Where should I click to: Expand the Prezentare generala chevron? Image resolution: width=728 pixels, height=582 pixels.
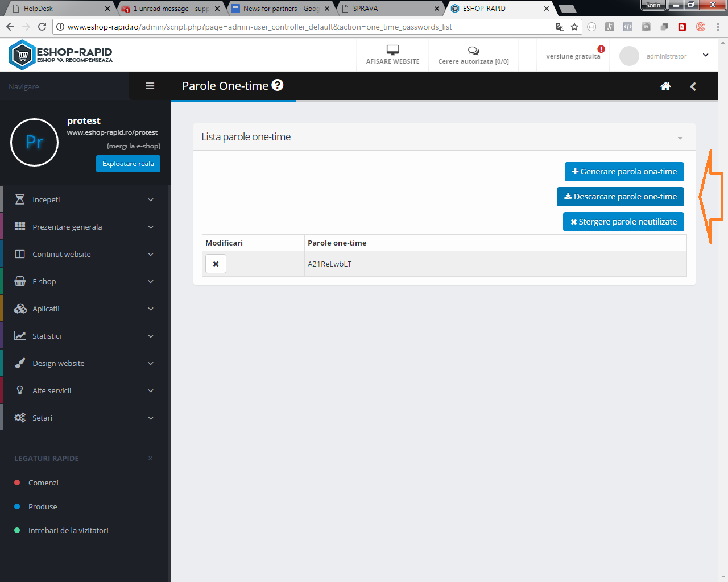coord(151,227)
